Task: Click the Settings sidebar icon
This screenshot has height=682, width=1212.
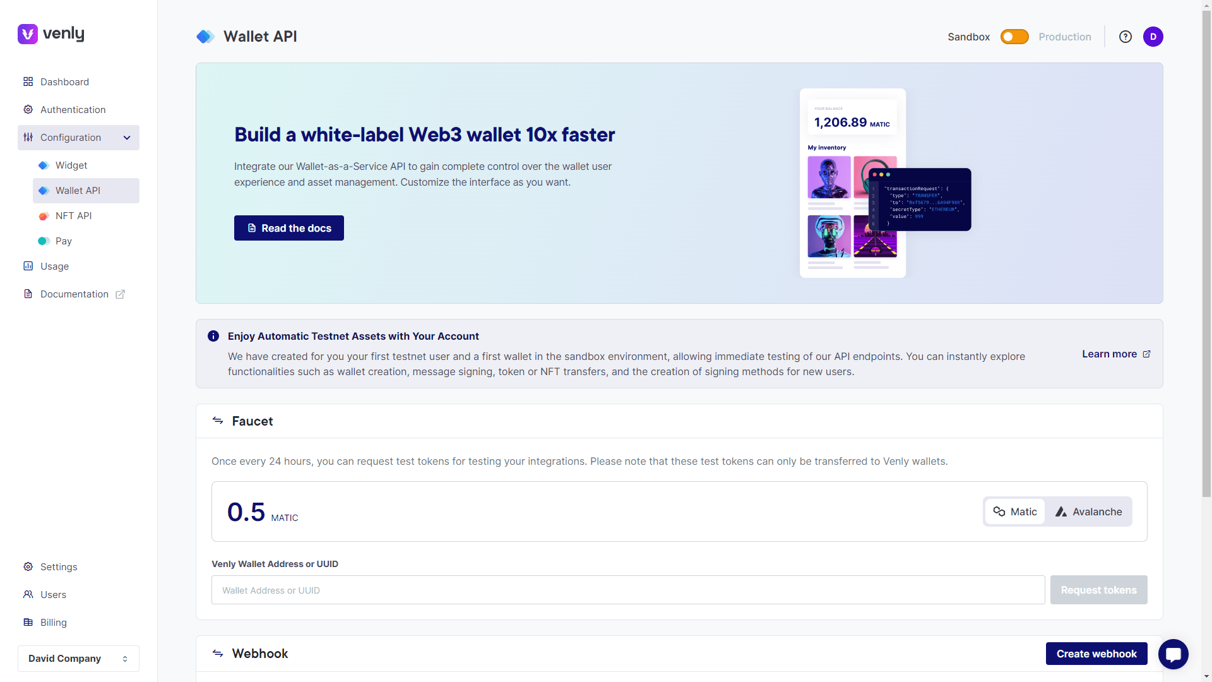Action: pos(29,567)
